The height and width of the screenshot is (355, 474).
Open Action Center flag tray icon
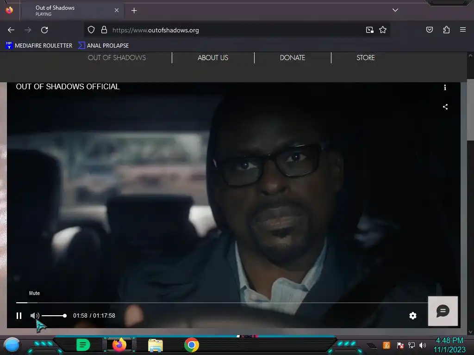coord(400,345)
